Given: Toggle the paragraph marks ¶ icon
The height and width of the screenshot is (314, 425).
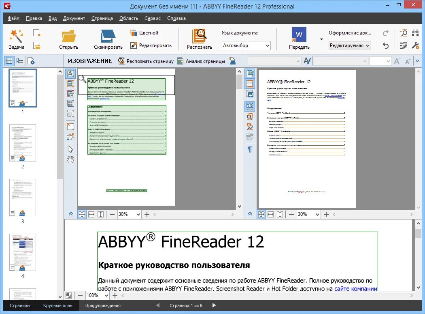Looking at the screenshot, I should [x=250, y=149].
